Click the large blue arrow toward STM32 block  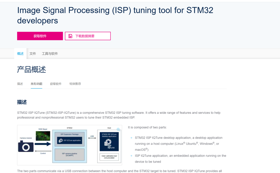click(43, 144)
